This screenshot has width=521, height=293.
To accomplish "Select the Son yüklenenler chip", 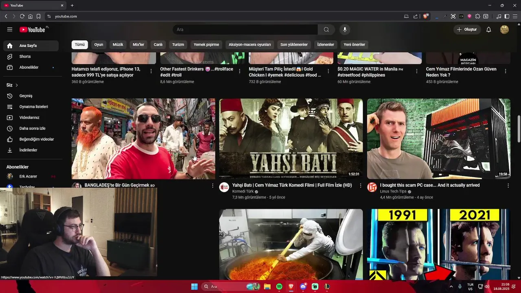I will tap(294, 44).
